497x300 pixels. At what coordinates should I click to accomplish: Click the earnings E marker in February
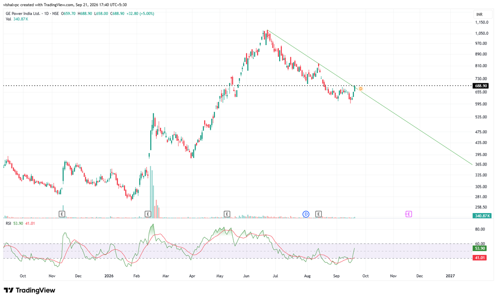tap(148, 214)
